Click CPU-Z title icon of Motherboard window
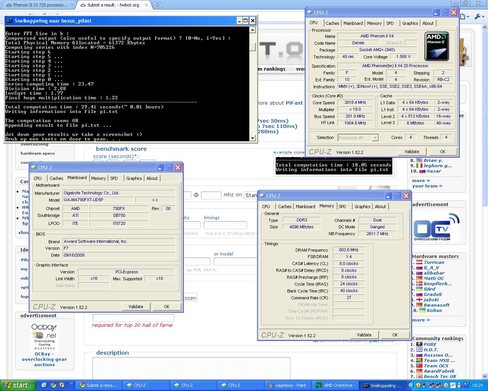The width and height of the screenshot is (488, 391). tap(34, 168)
